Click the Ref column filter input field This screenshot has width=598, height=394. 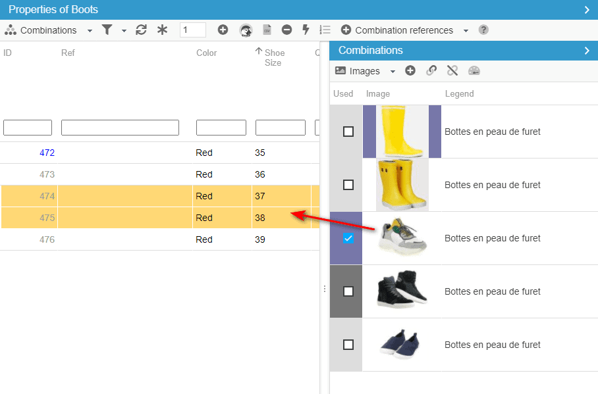[x=120, y=128]
